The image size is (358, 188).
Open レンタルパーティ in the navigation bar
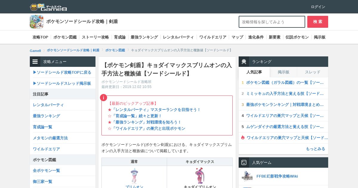pos(178,37)
